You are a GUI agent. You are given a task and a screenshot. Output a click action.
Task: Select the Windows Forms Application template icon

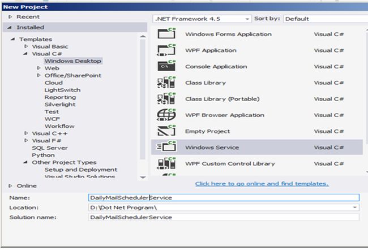click(x=166, y=33)
